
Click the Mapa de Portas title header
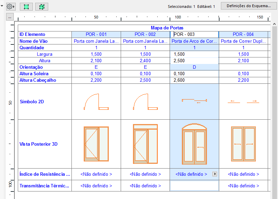click(167, 28)
